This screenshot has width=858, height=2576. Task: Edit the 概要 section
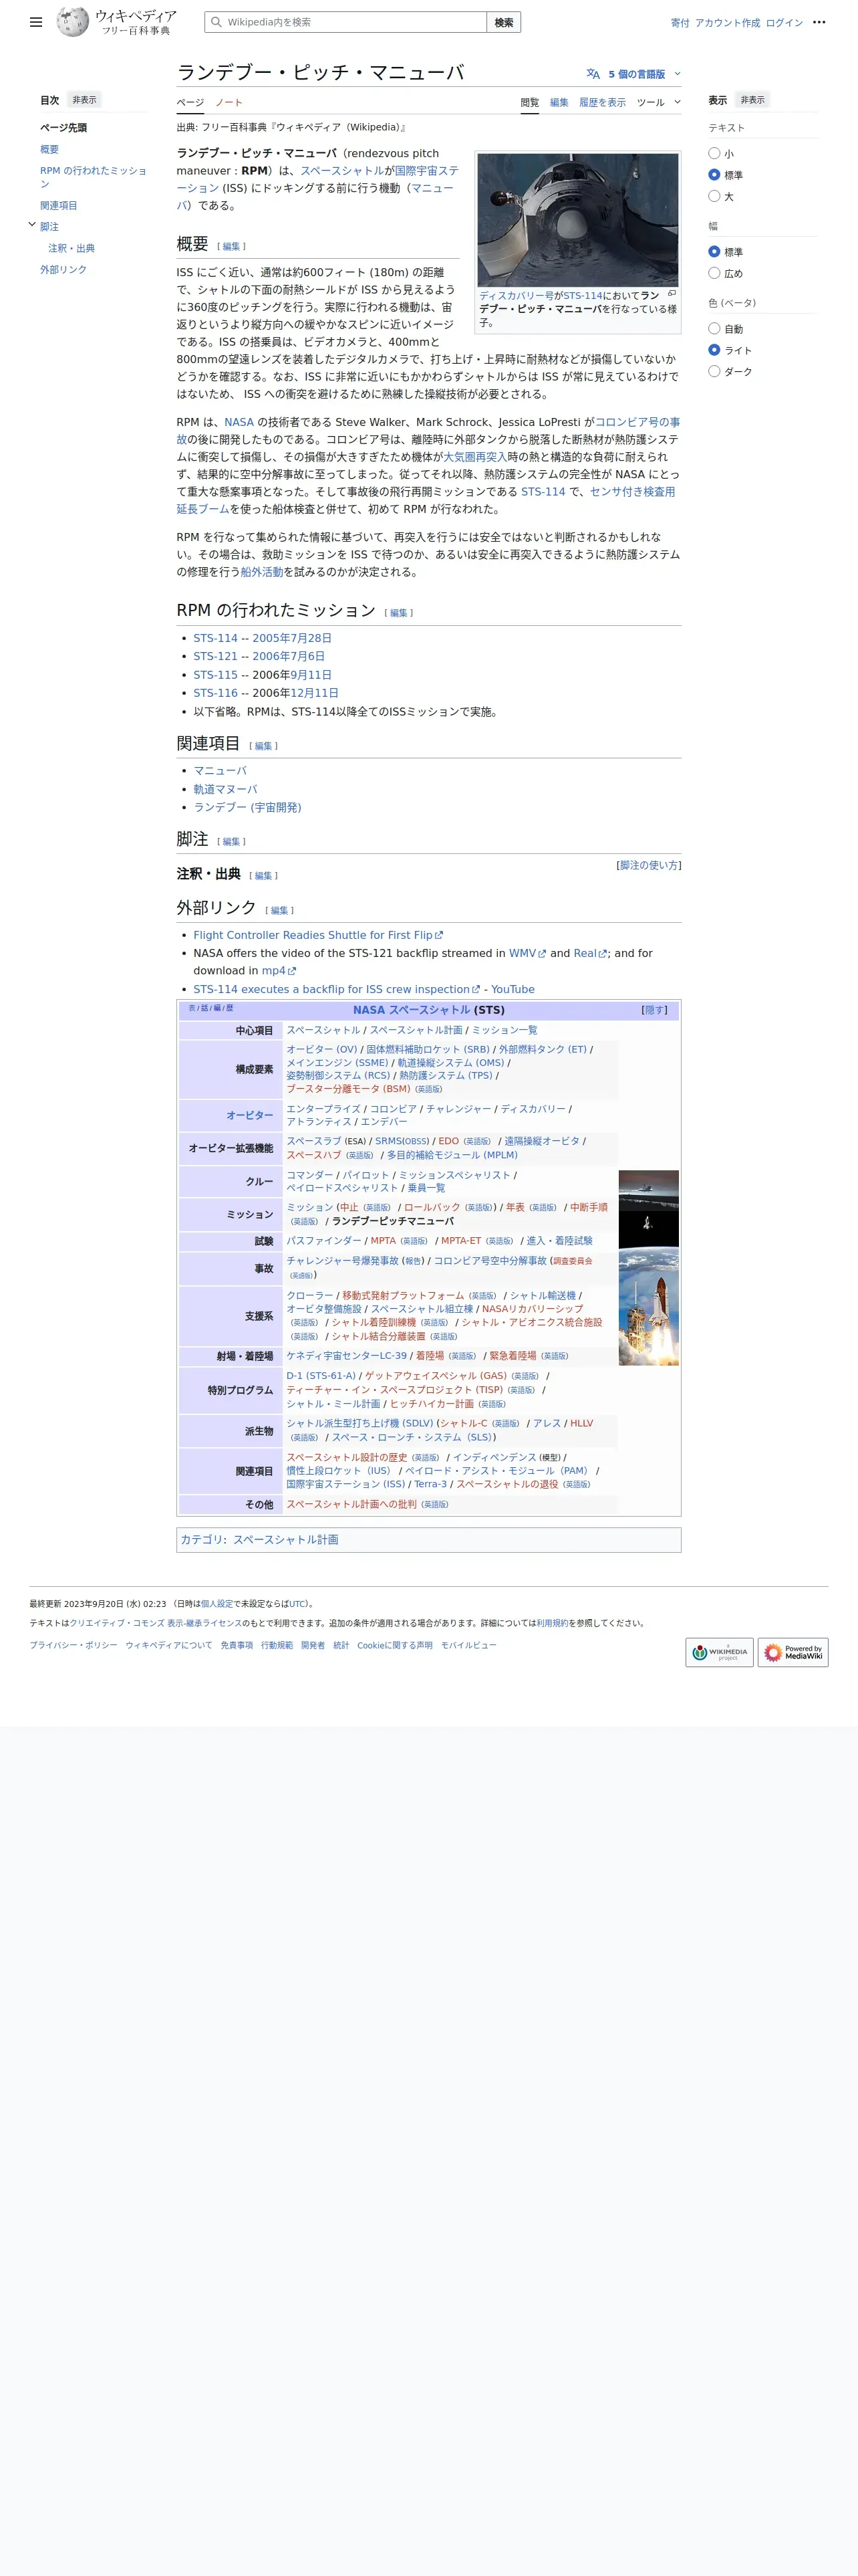(x=232, y=246)
